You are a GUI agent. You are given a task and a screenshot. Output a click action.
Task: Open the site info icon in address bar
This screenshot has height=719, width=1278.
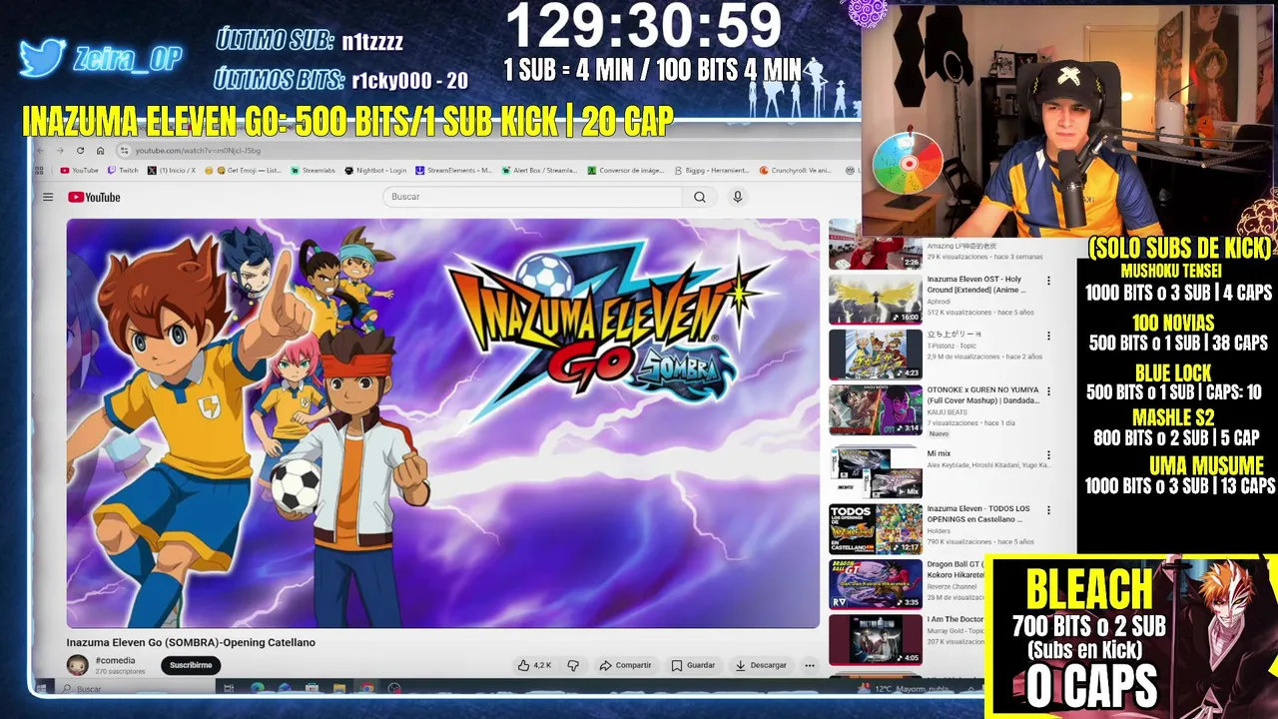coord(125,151)
